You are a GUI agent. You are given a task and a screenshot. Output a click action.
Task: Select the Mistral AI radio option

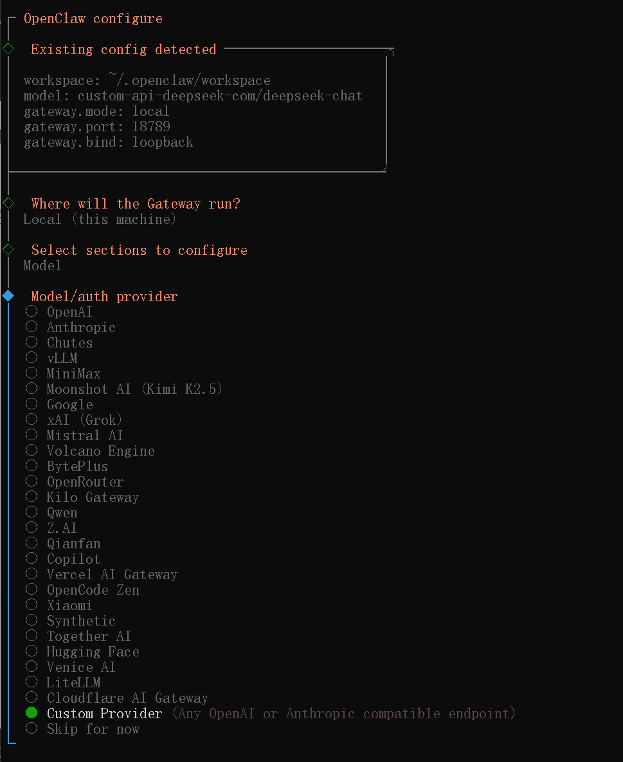point(75,436)
